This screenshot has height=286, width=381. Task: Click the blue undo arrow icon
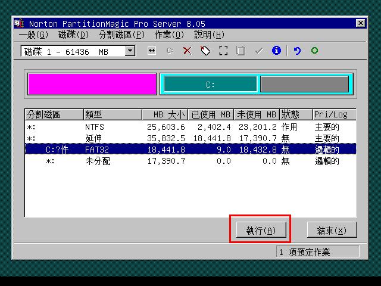[297, 51]
